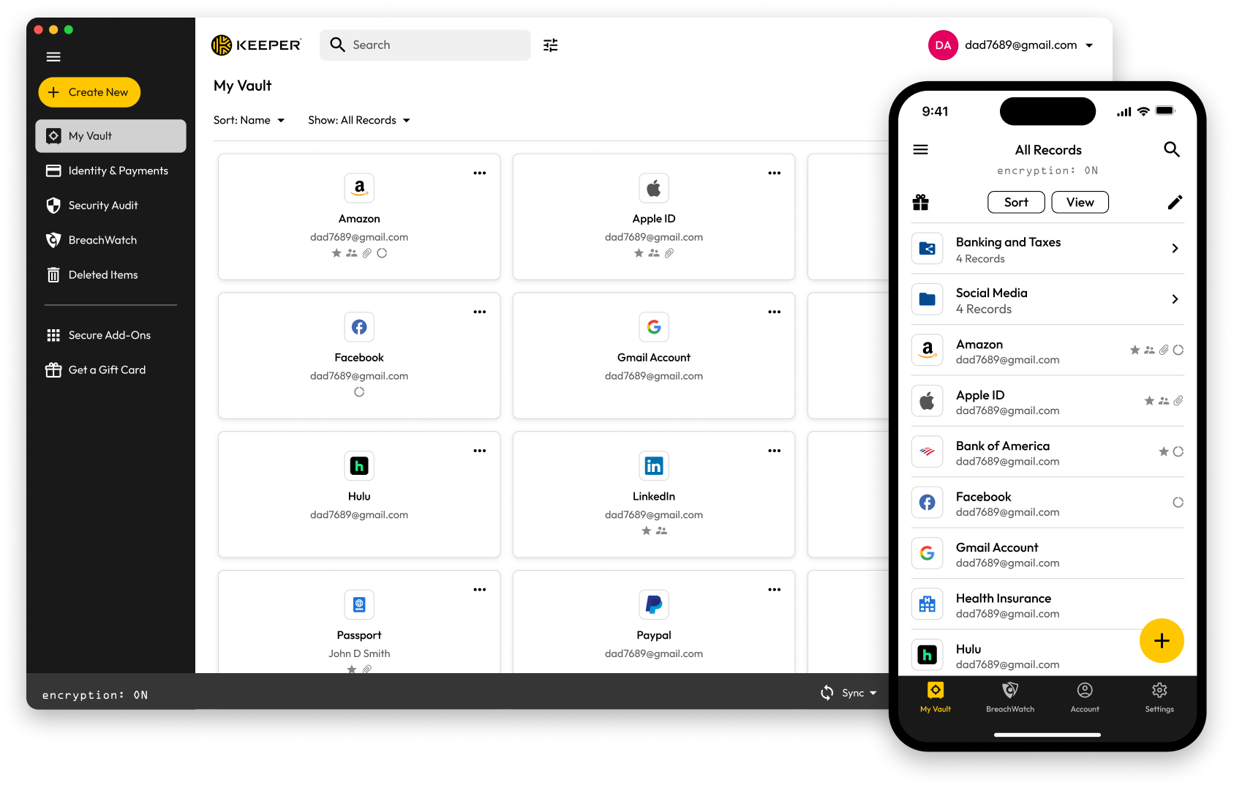
Task: Click the Hulu logo on desktop card
Action: [359, 466]
